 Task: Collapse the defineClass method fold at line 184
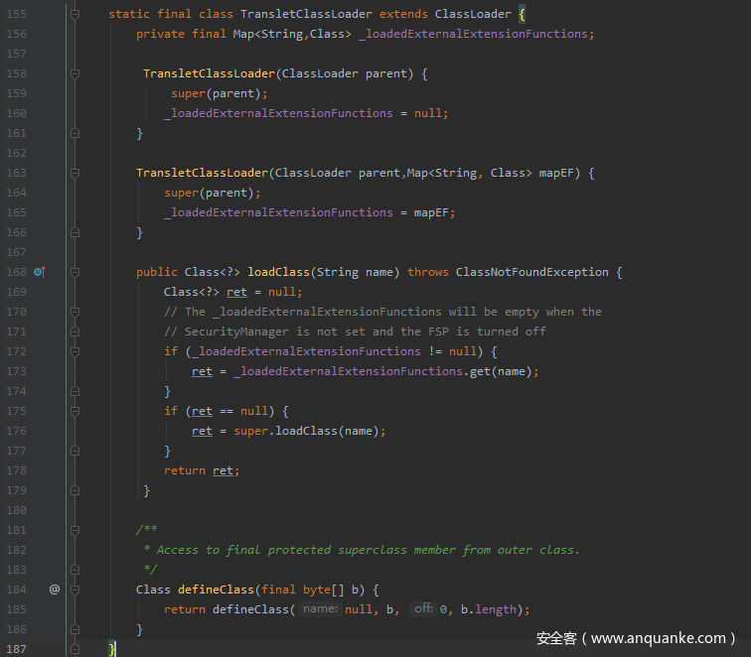75,590
